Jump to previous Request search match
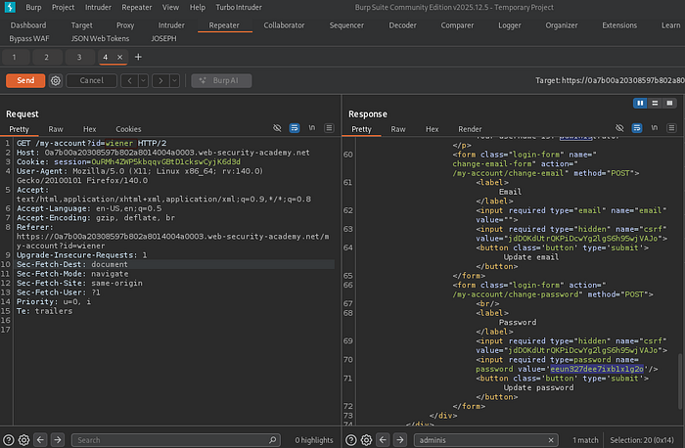The width and height of the screenshot is (685, 448). [41, 440]
